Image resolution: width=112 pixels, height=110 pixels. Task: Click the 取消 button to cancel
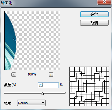click(94, 23)
